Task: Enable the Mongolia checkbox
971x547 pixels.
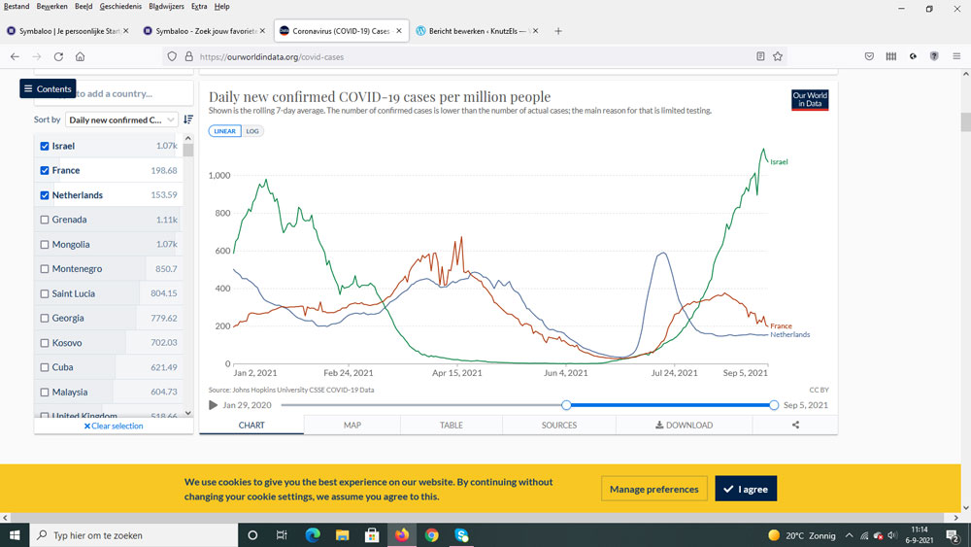Action: click(x=45, y=245)
